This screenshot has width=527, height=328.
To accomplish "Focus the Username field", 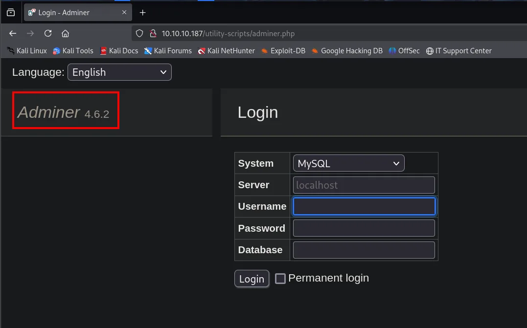I will [364, 206].
